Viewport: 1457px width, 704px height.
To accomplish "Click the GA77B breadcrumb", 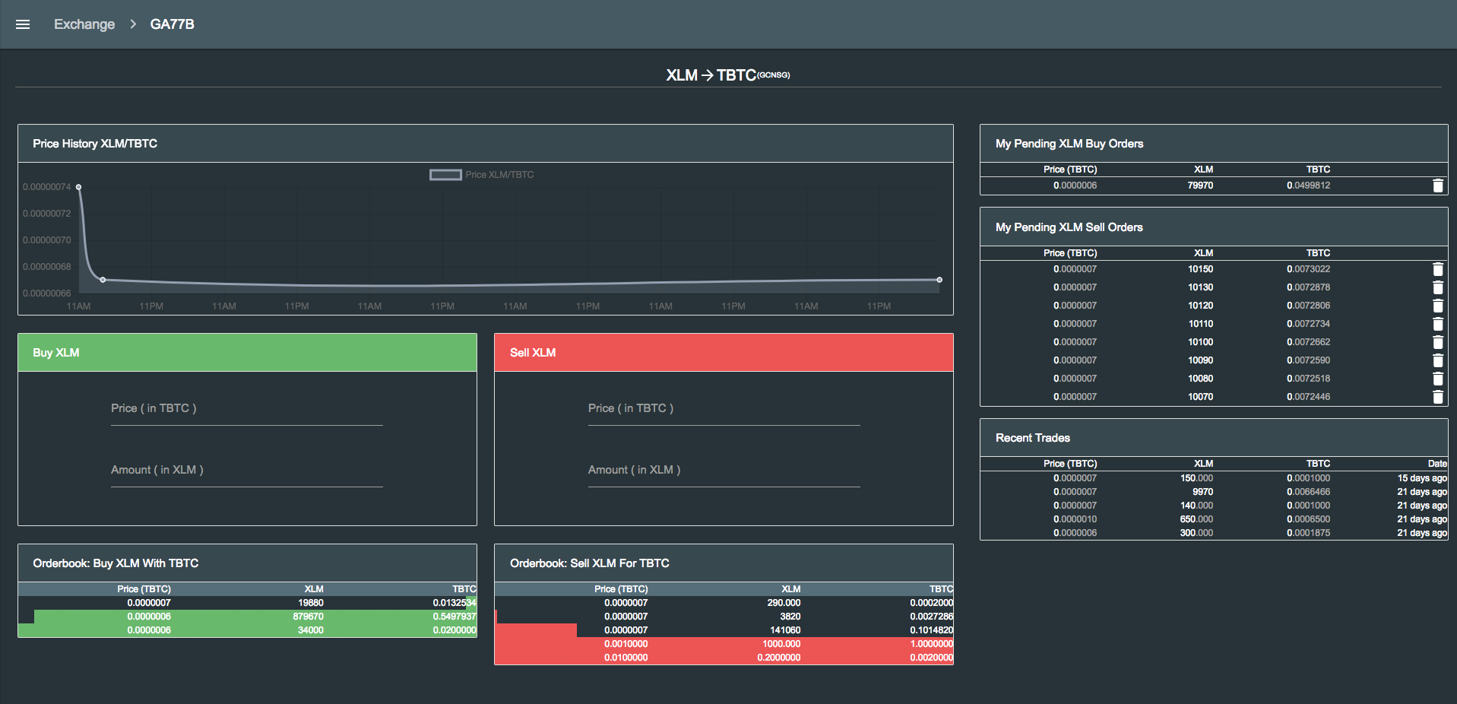I will coord(173,24).
